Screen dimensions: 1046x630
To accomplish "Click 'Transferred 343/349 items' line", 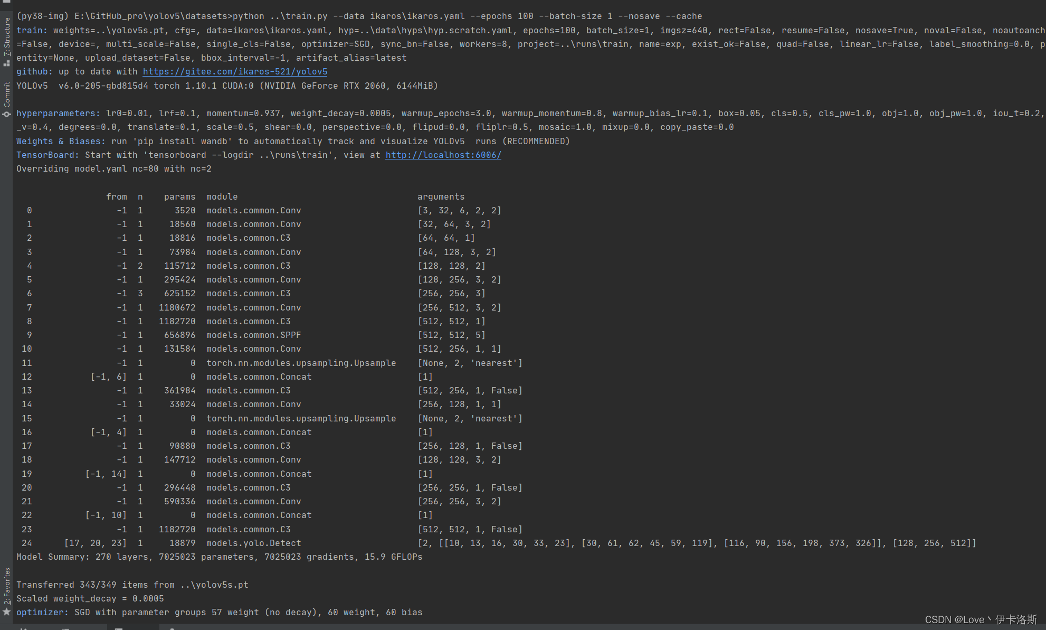I will click(x=132, y=585).
